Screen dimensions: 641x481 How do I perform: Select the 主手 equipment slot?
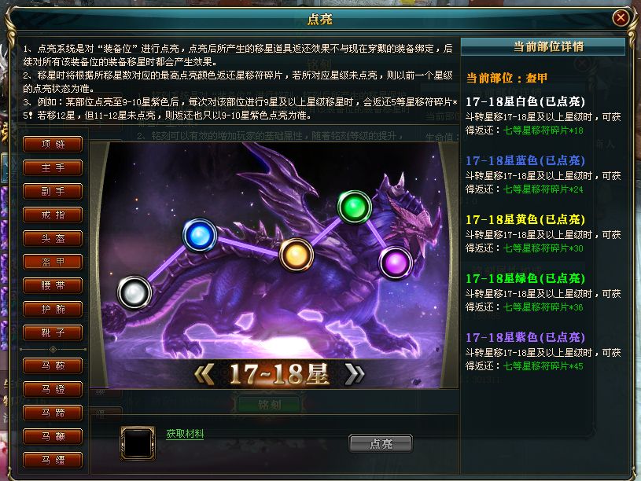pyautogui.click(x=53, y=168)
